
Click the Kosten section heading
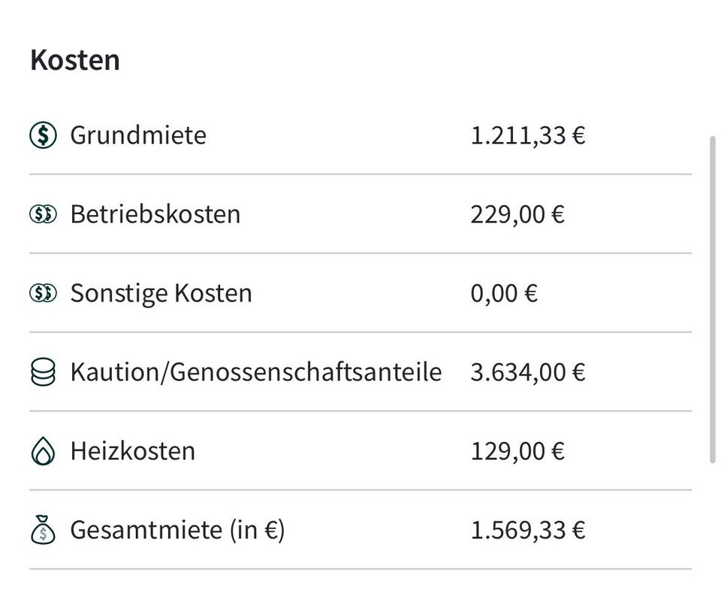[75, 60]
